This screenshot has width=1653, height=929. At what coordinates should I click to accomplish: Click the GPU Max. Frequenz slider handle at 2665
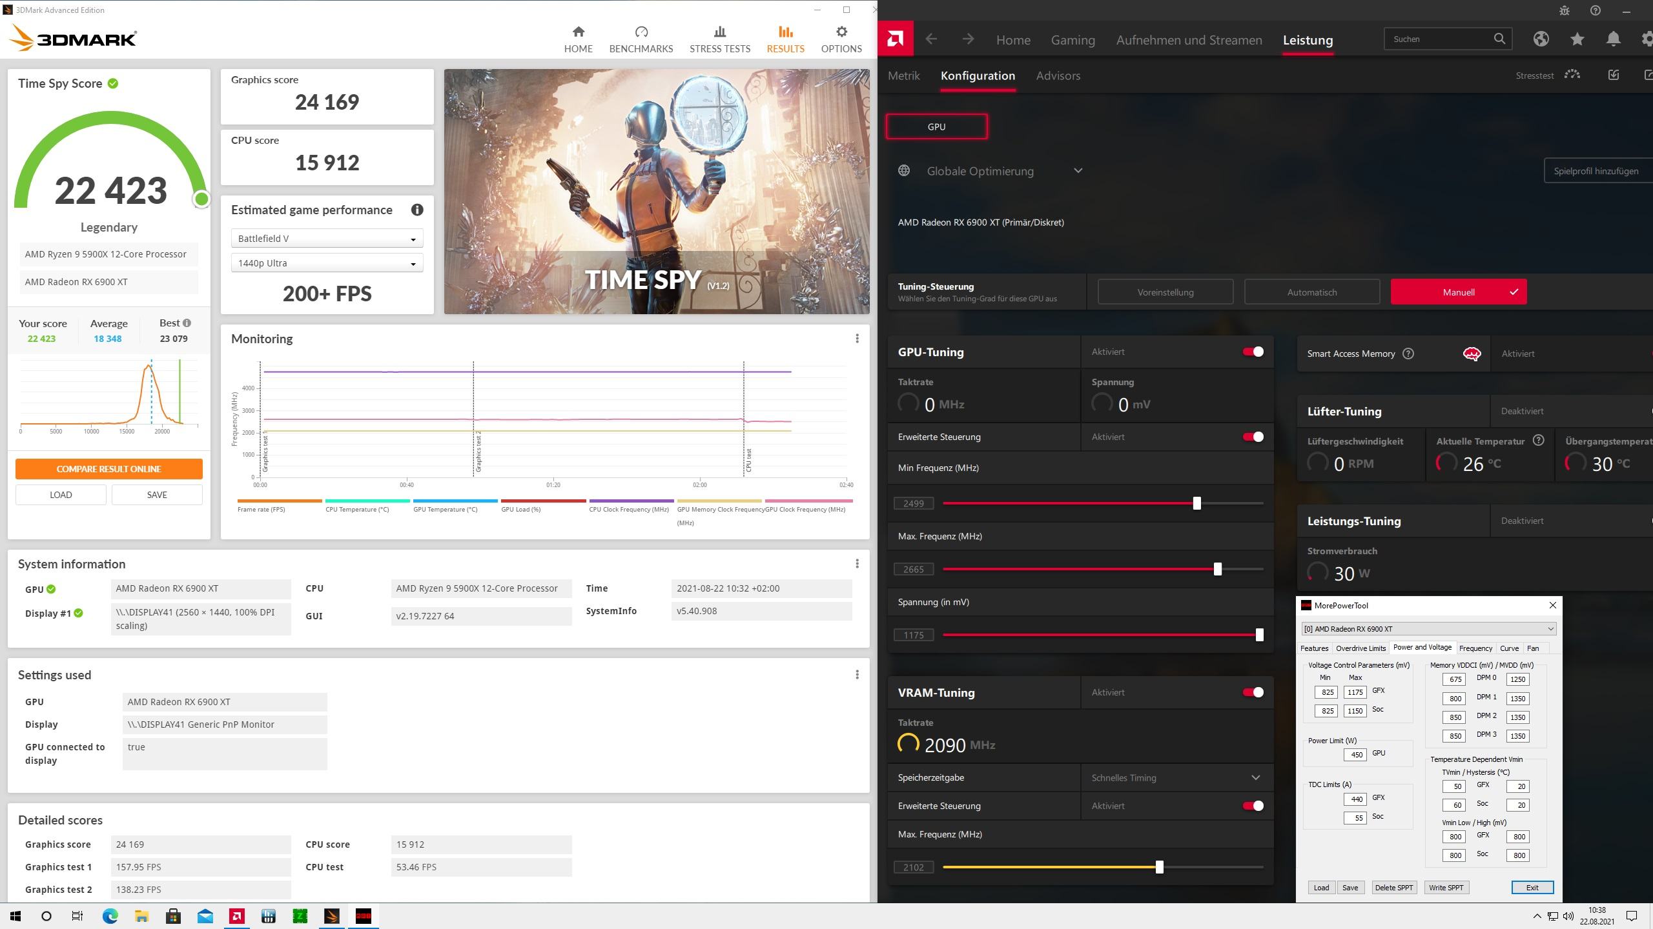click(x=1217, y=569)
